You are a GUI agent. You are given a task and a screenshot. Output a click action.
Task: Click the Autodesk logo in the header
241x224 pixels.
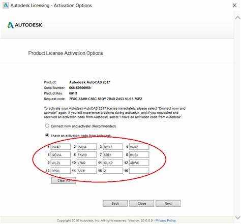coord(25,25)
